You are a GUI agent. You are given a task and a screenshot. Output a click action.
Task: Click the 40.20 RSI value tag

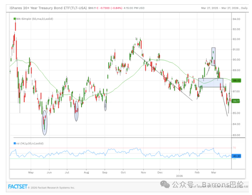tap(237, 156)
